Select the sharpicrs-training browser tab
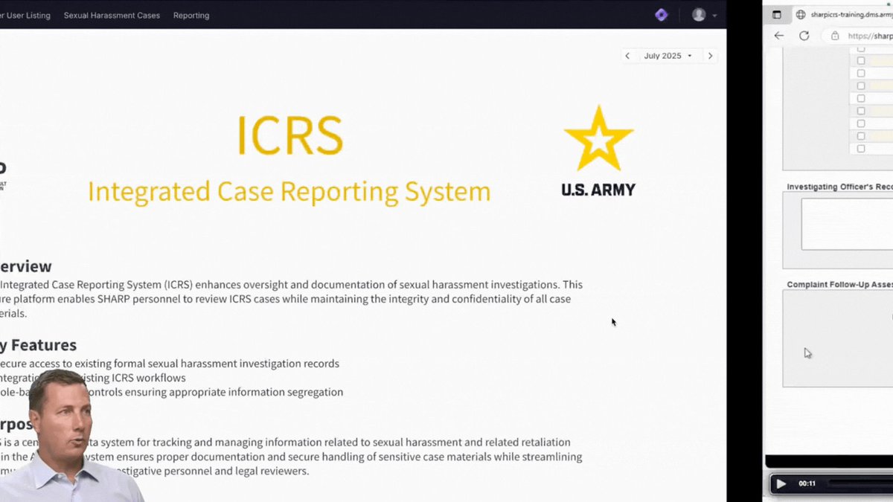This screenshot has height=502, width=893. click(x=844, y=14)
